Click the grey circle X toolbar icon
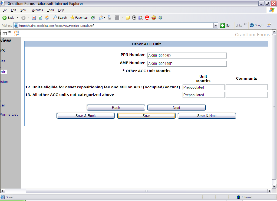 point(134,18)
